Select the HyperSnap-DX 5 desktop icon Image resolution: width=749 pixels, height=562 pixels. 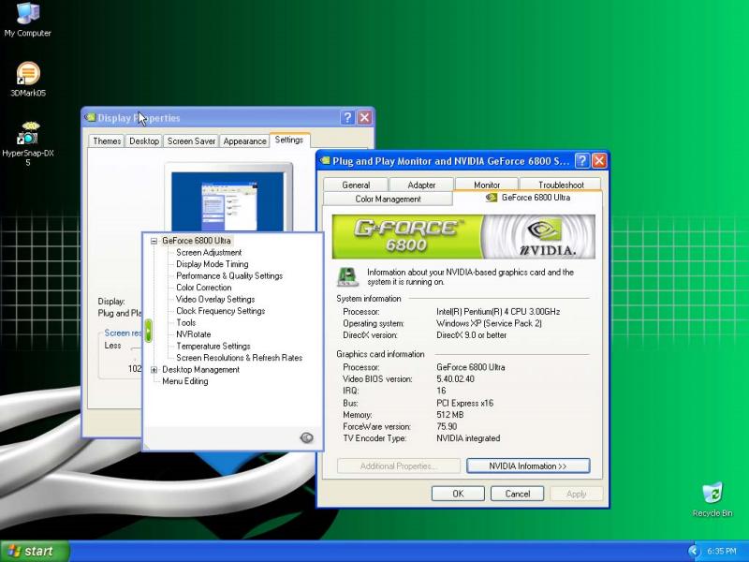(28, 143)
